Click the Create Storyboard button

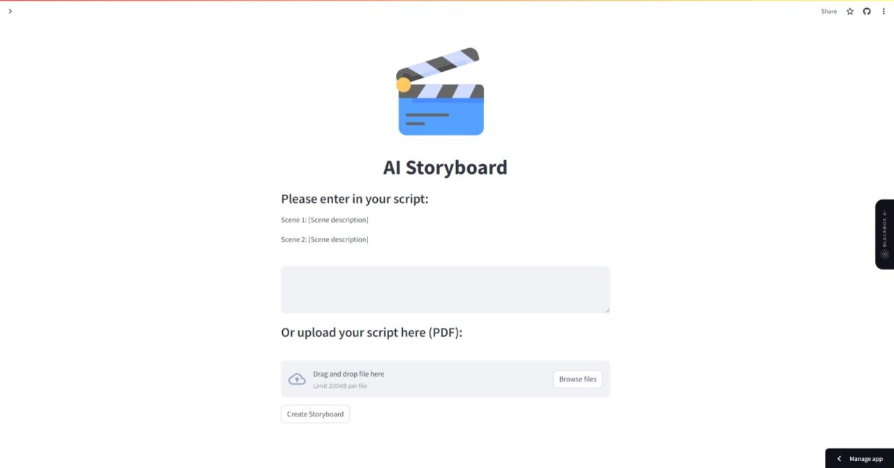click(315, 414)
